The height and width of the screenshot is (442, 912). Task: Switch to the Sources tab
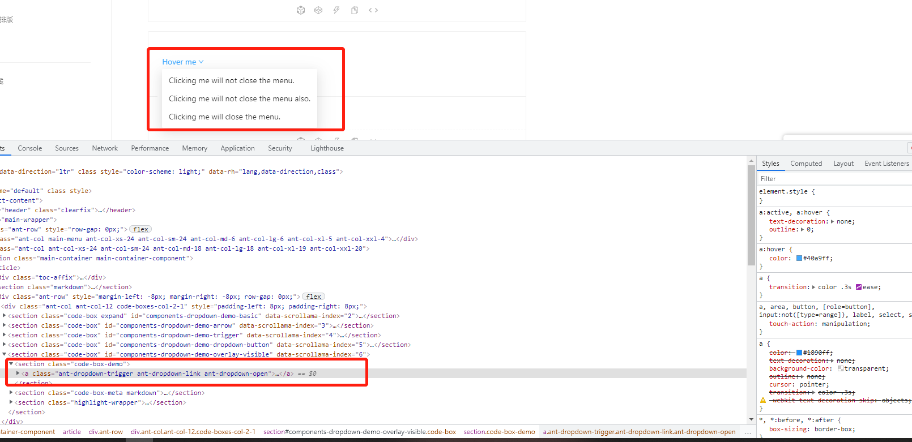click(x=67, y=148)
